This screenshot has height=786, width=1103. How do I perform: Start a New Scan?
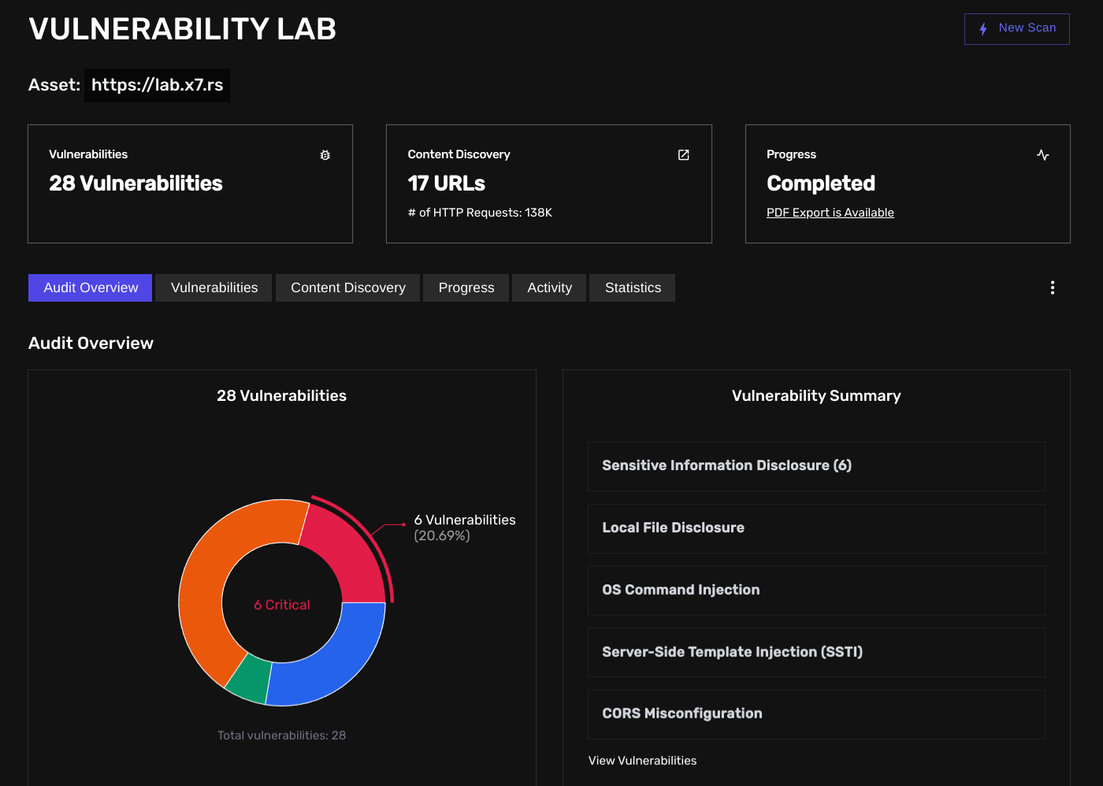(x=1017, y=29)
